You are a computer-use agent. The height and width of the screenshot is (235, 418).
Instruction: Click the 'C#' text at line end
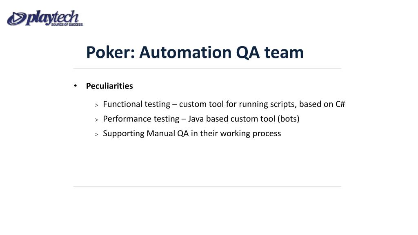point(340,104)
